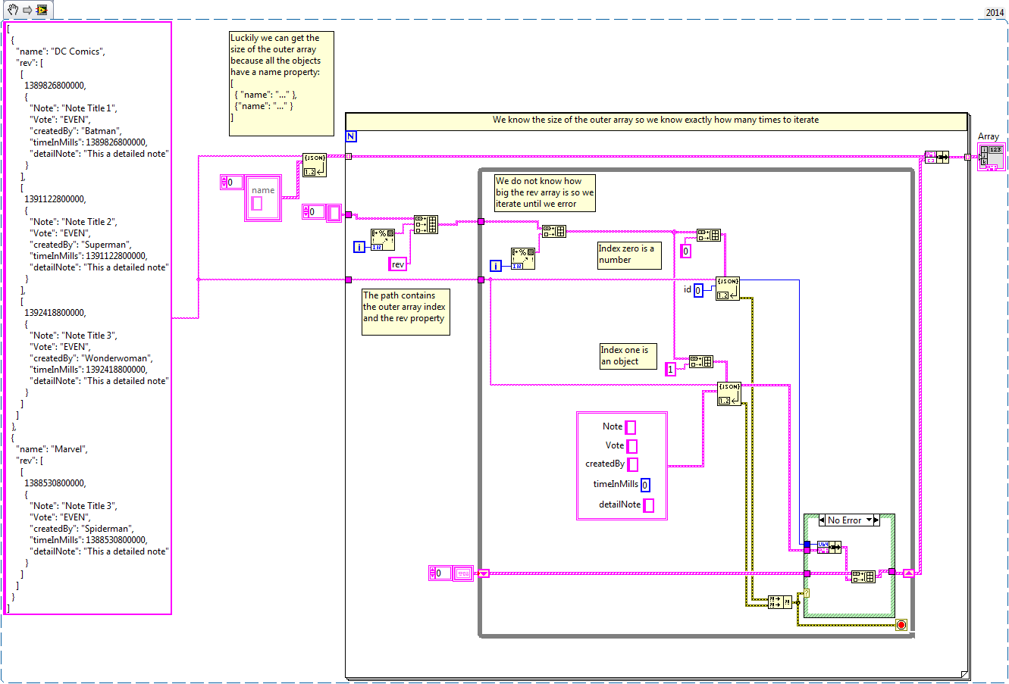Click the right shift register up arrow
This screenshot has height=684, width=1009.
(909, 573)
